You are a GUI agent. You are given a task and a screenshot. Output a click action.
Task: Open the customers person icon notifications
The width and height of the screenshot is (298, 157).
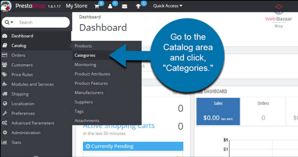(x=110, y=6)
